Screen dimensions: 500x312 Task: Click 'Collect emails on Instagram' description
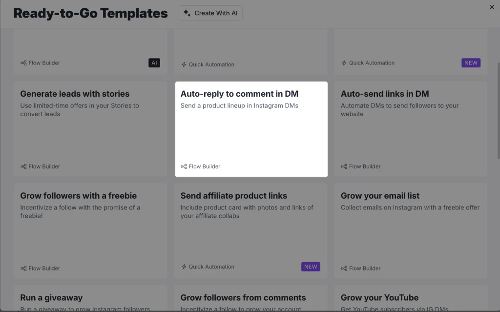pyautogui.click(x=410, y=208)
